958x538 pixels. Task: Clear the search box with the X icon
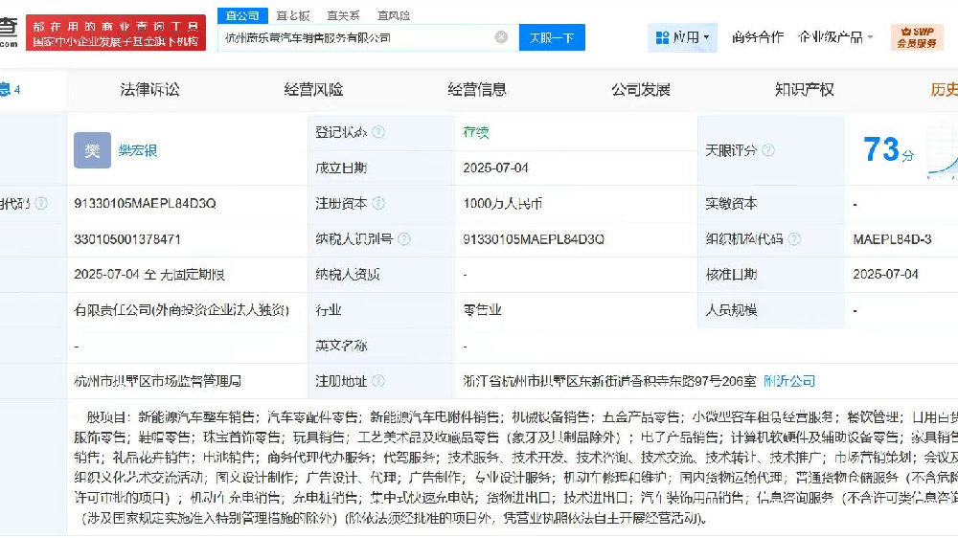[x=501, y=37]
